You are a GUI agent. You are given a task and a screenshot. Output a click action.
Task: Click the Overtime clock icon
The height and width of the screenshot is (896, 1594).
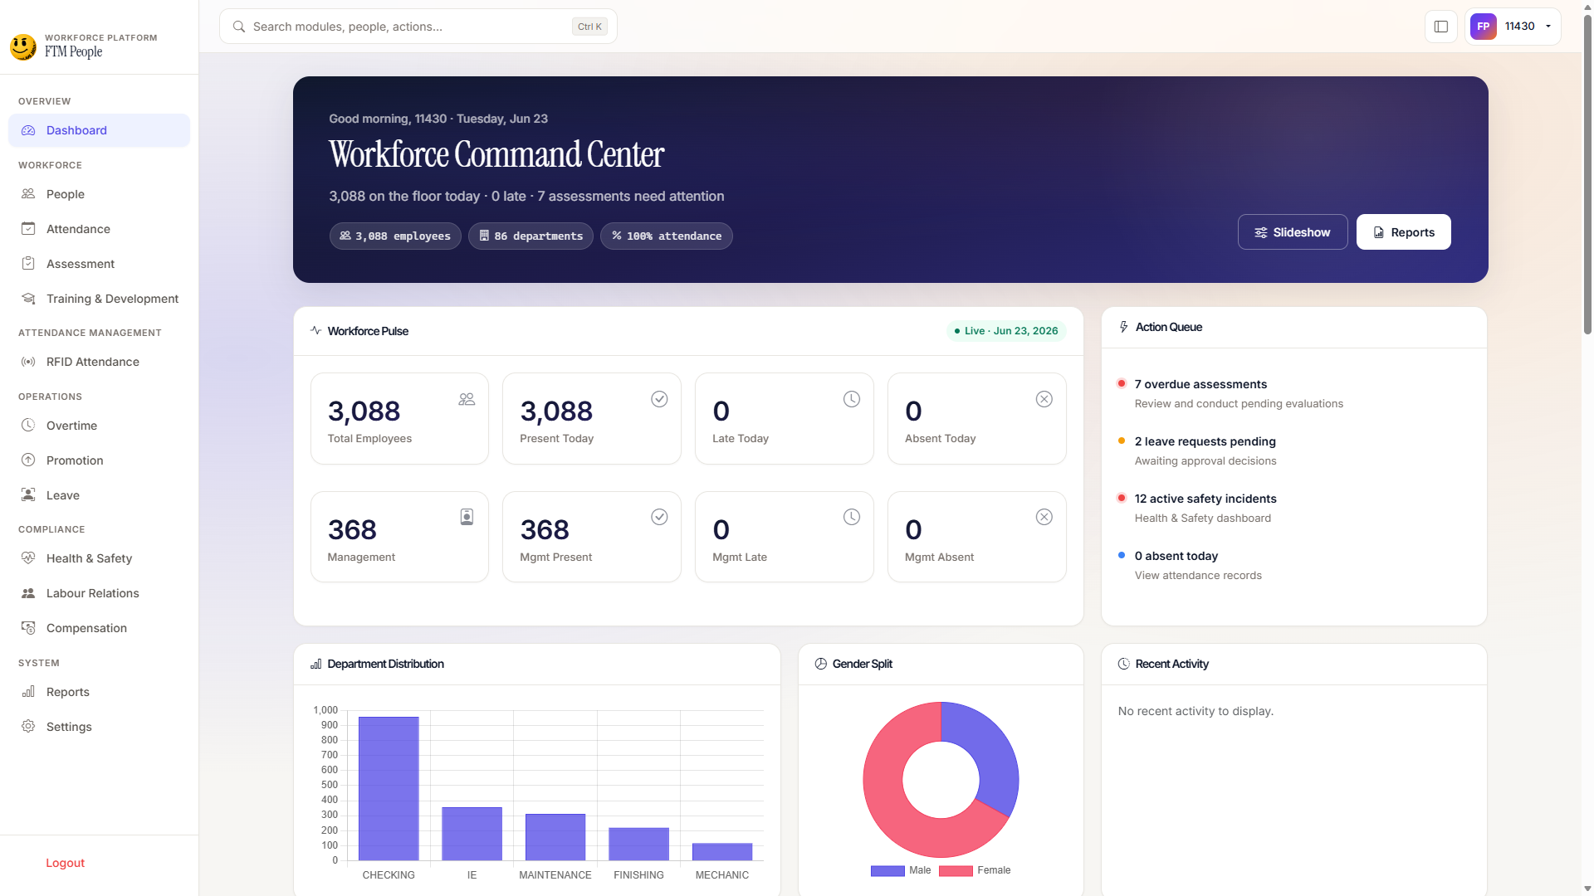[28, 426]
